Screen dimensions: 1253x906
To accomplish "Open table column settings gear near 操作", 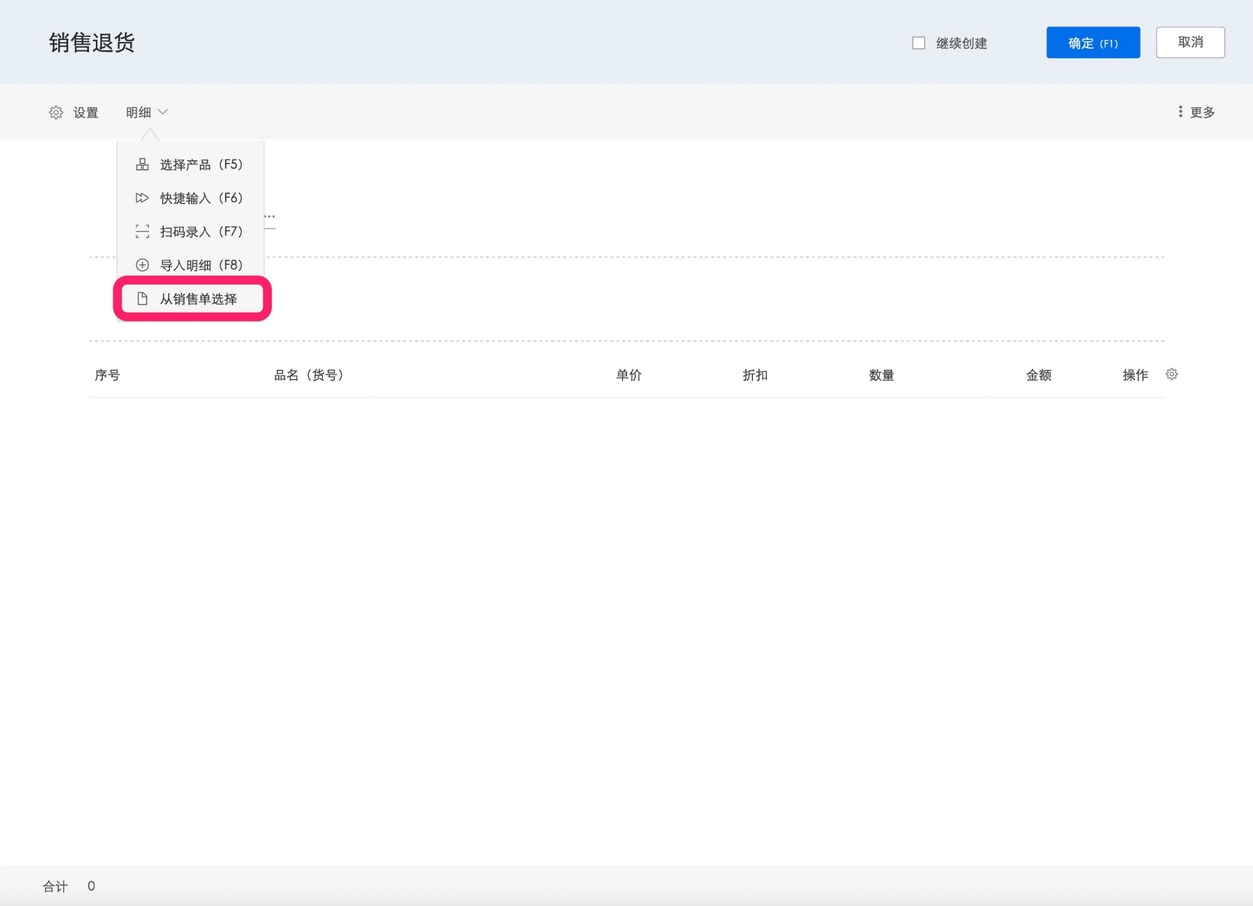I will point(1172,374).
